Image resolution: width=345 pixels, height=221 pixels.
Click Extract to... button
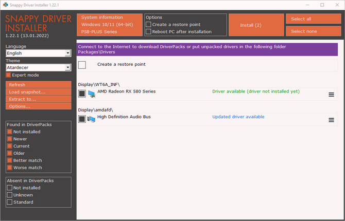tap(39, 99)
